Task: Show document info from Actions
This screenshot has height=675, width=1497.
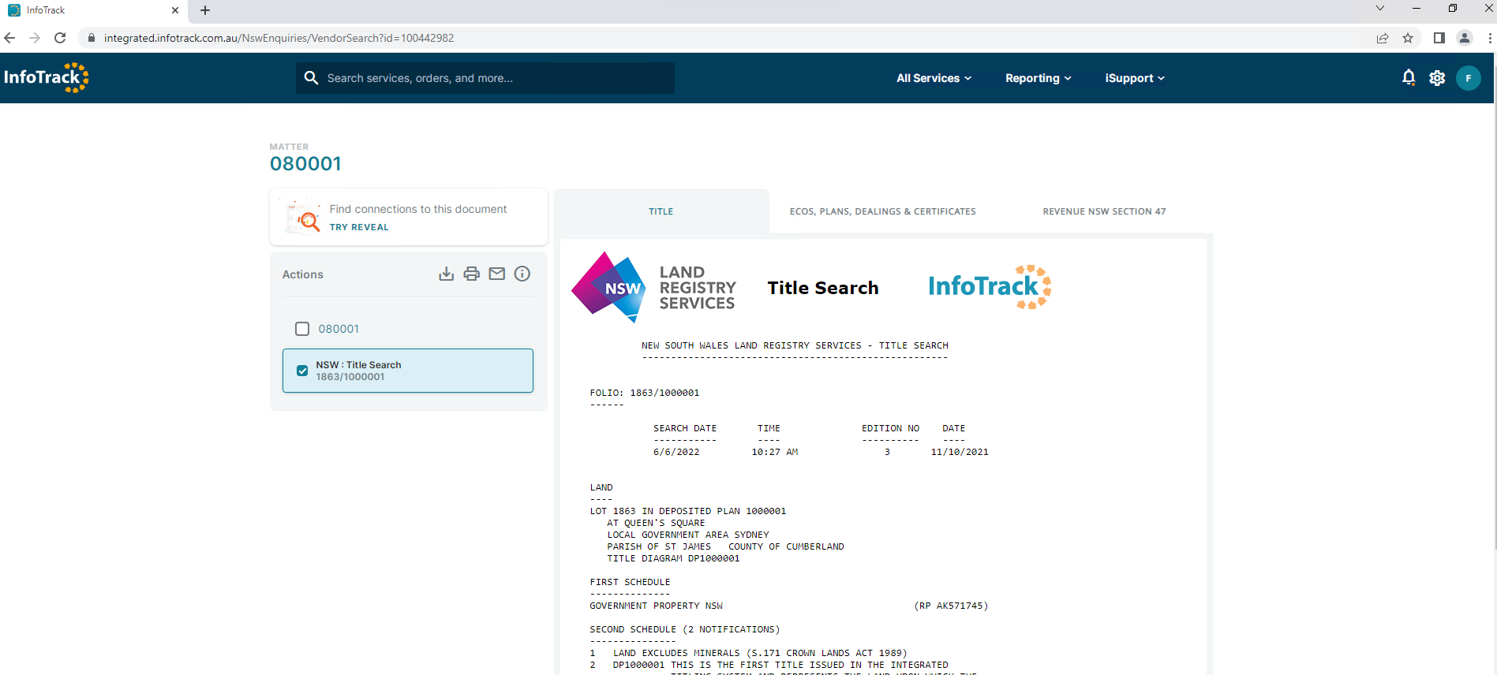Action: 522,274
